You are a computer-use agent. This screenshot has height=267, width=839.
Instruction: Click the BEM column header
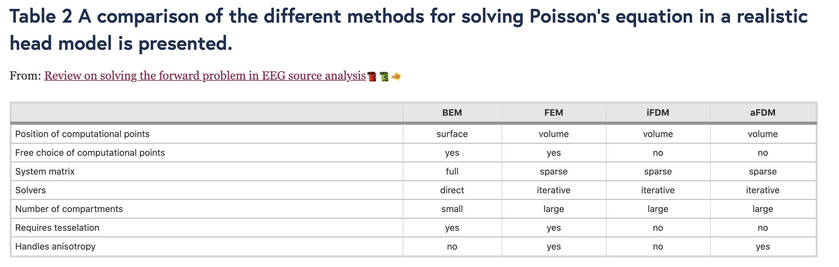[452, 113]
